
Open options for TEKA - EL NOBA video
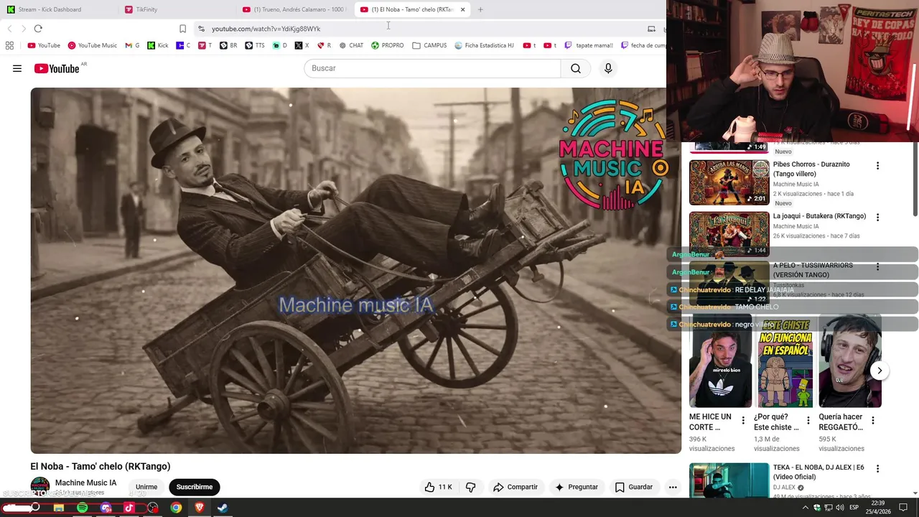point(877,469)
